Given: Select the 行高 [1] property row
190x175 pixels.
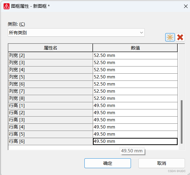Looking at the screenshot, I should [50, 106].
